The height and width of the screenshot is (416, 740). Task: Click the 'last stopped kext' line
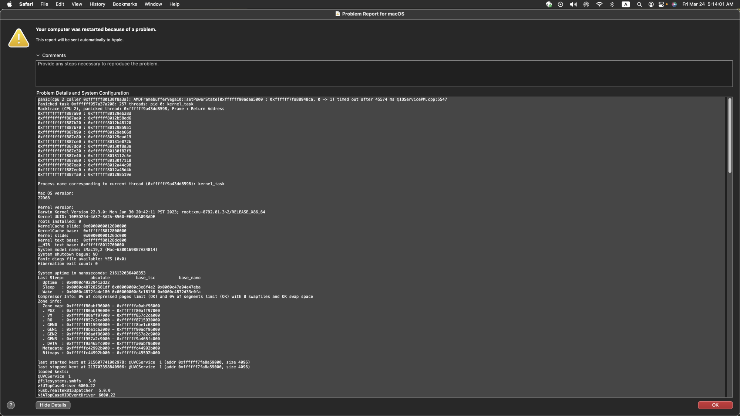pos(144,367)
